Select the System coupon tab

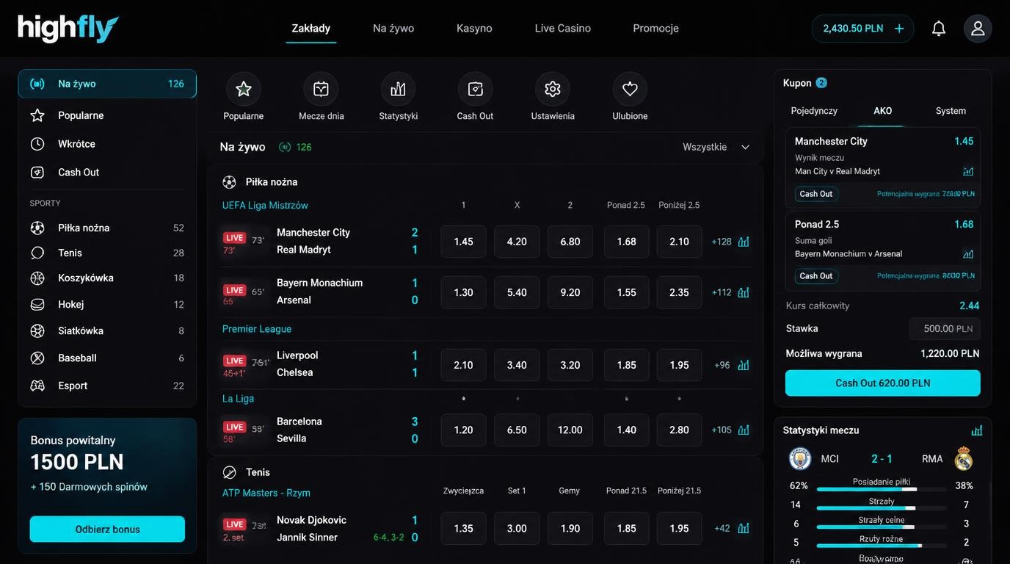[951, 111]
